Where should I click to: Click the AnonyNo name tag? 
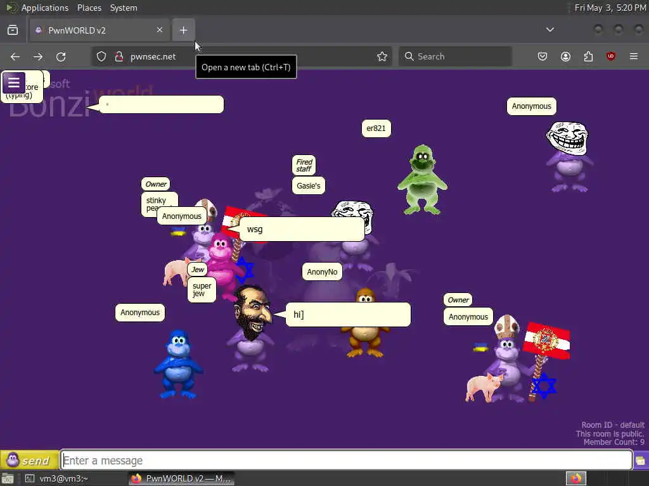(322, 272)
